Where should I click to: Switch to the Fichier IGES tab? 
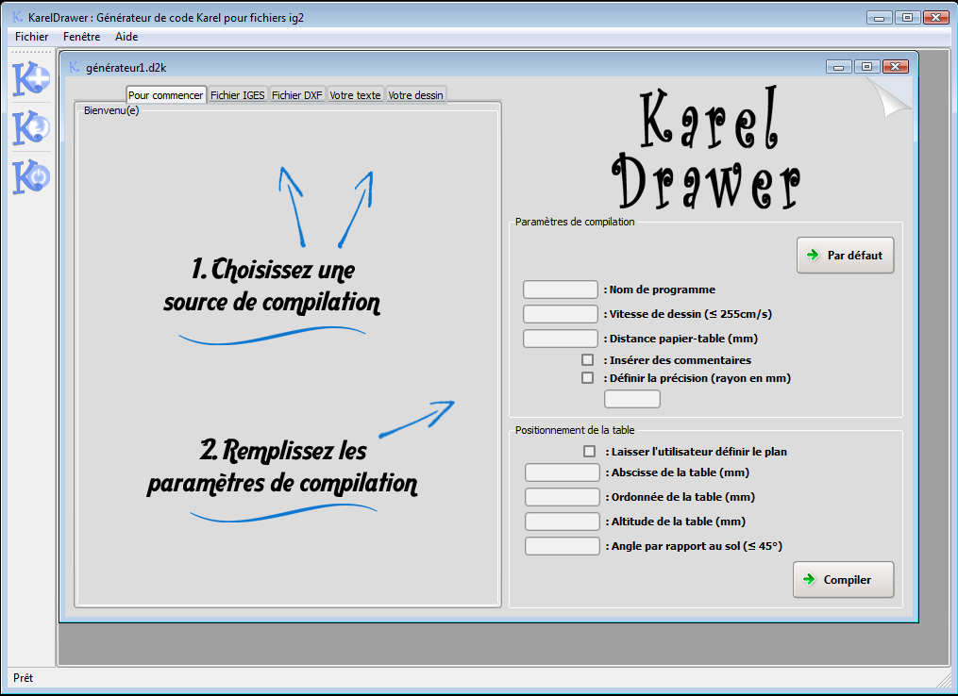click(x=238, y=95)
